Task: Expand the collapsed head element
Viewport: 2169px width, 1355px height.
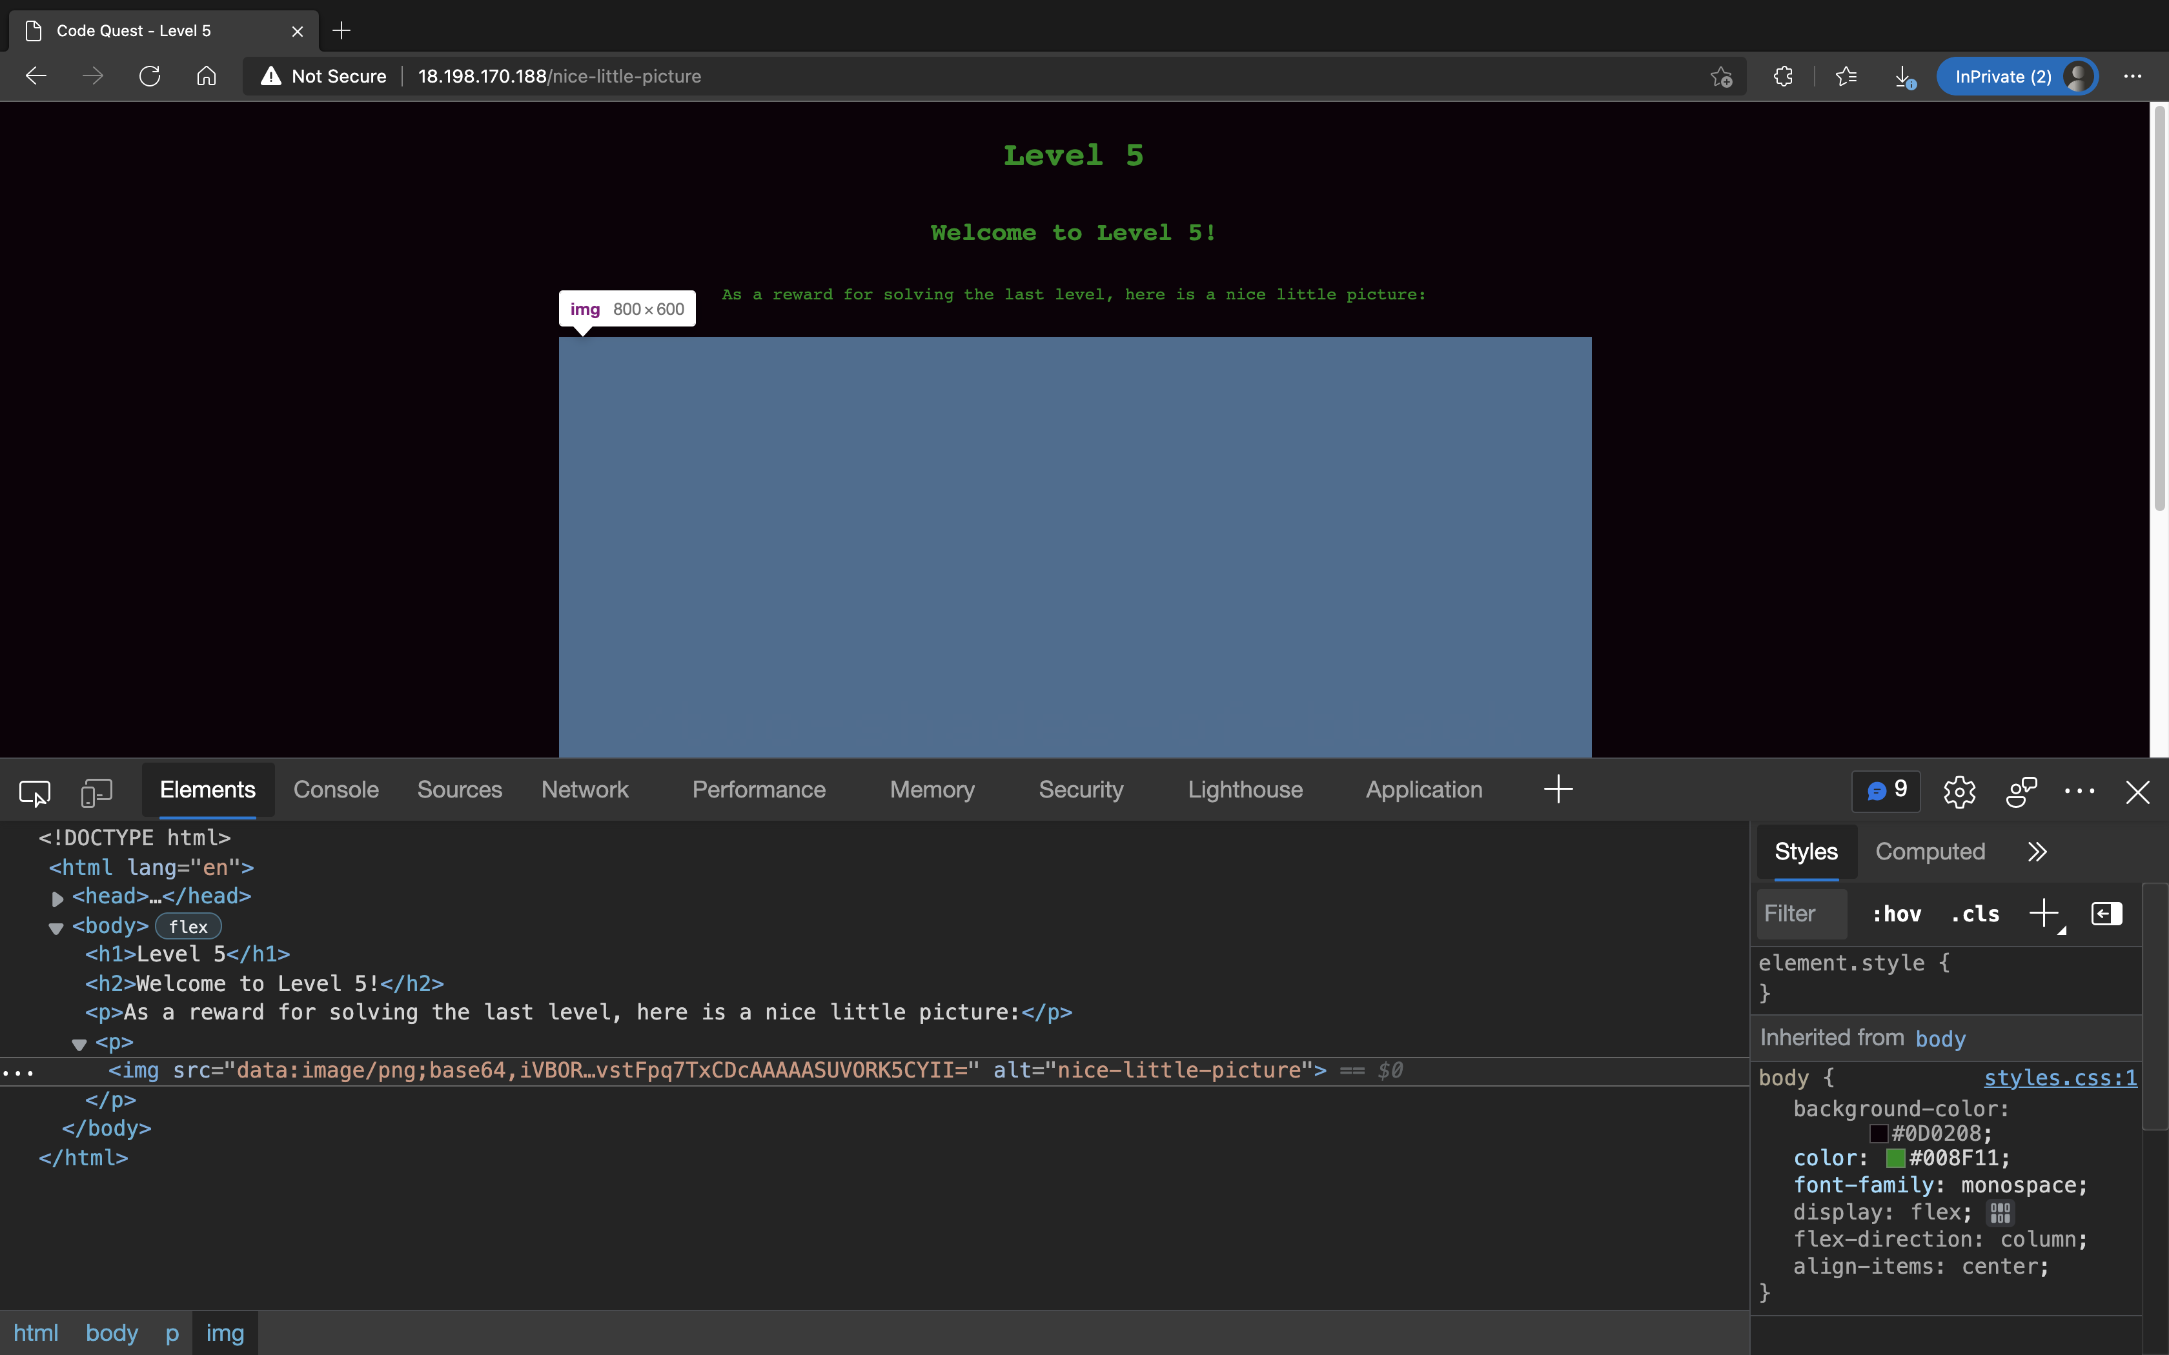Action: [x=57, y=898]
